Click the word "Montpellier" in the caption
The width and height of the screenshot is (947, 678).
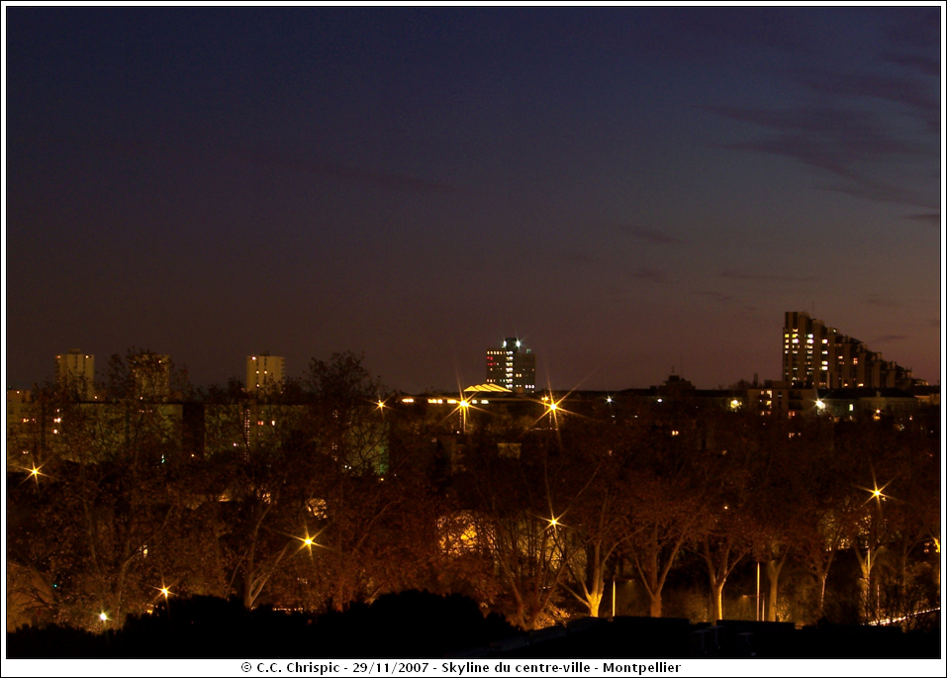641,668
